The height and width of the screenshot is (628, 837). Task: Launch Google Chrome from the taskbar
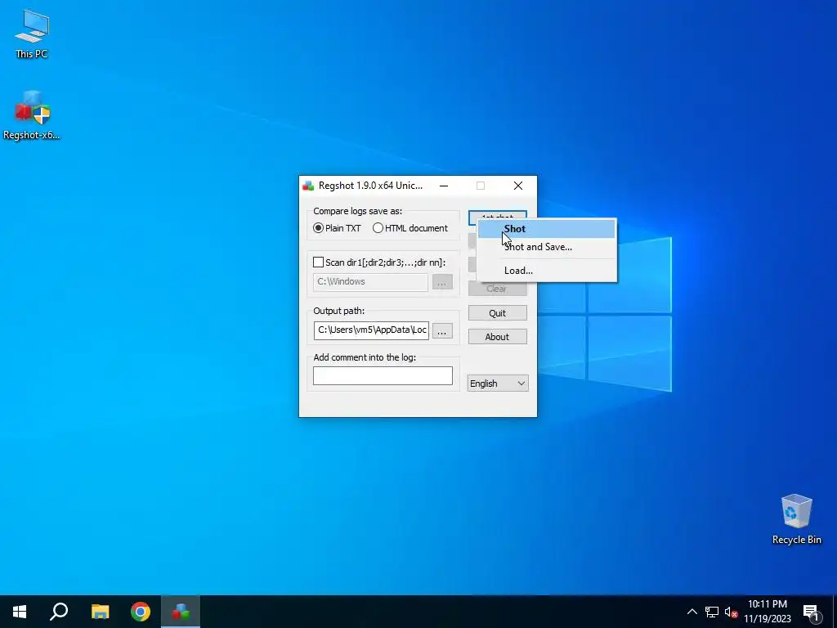(x=141, y=612)
